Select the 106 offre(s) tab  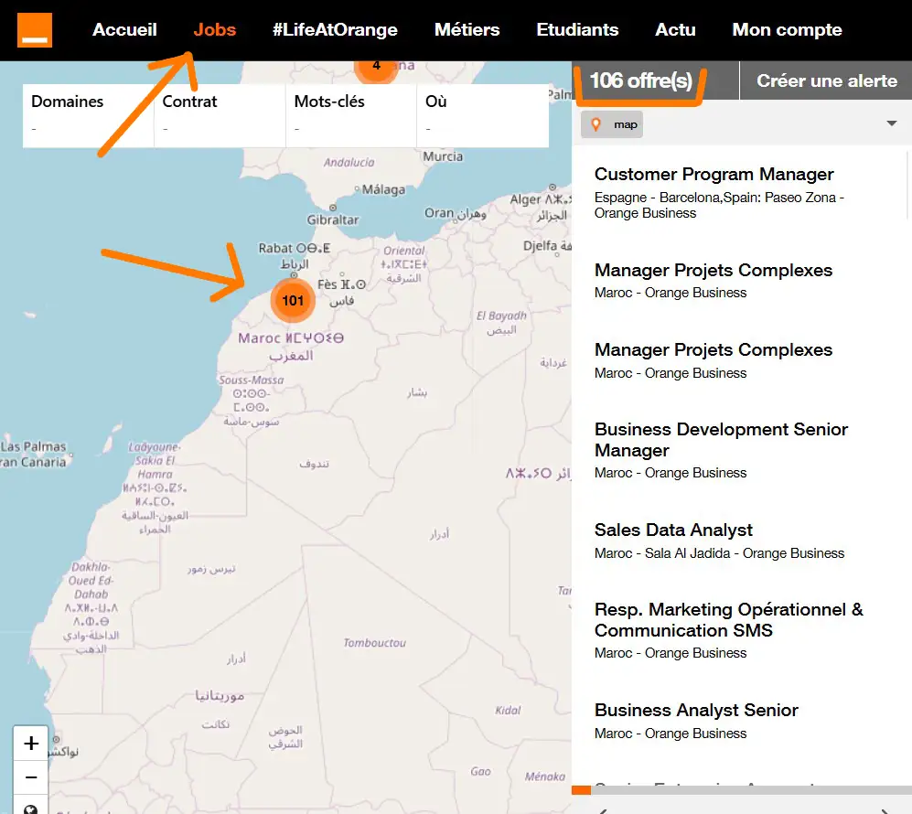click(641, 80)
